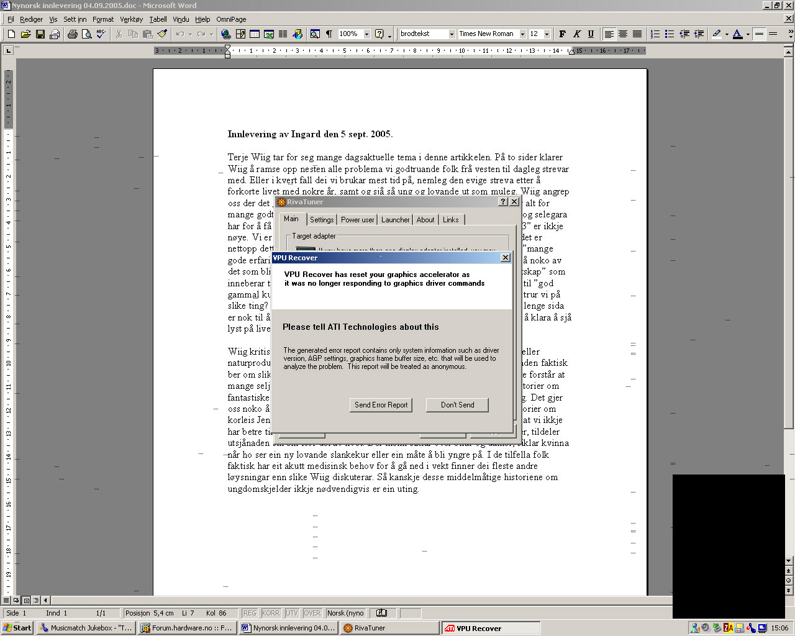Toggle italic formatting (K button)
The width and height of the screenshot is (795, 636).
[576, 34]
